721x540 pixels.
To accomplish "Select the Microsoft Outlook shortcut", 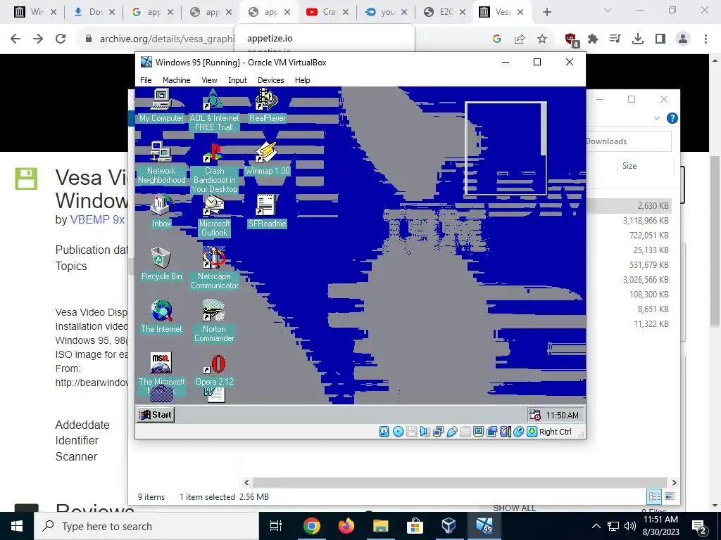I will [x=214, y=216].
